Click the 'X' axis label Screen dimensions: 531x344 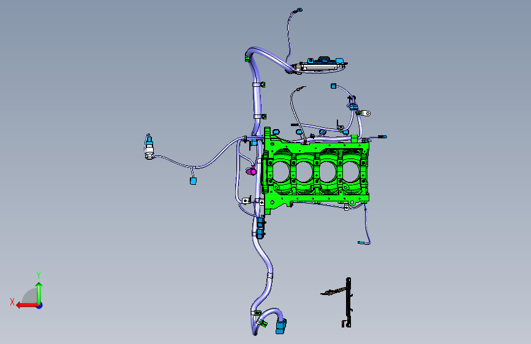pos(12,302)
